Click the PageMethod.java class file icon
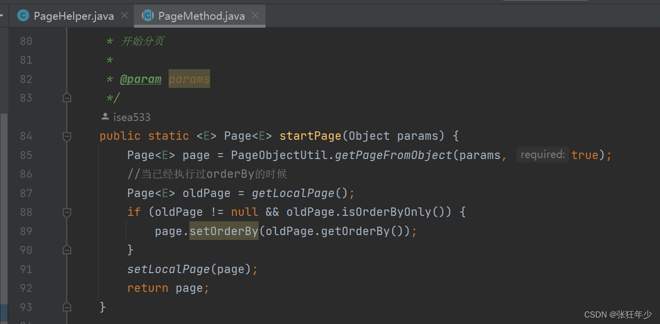Screen dimensions: 660x324 (147, 16)
